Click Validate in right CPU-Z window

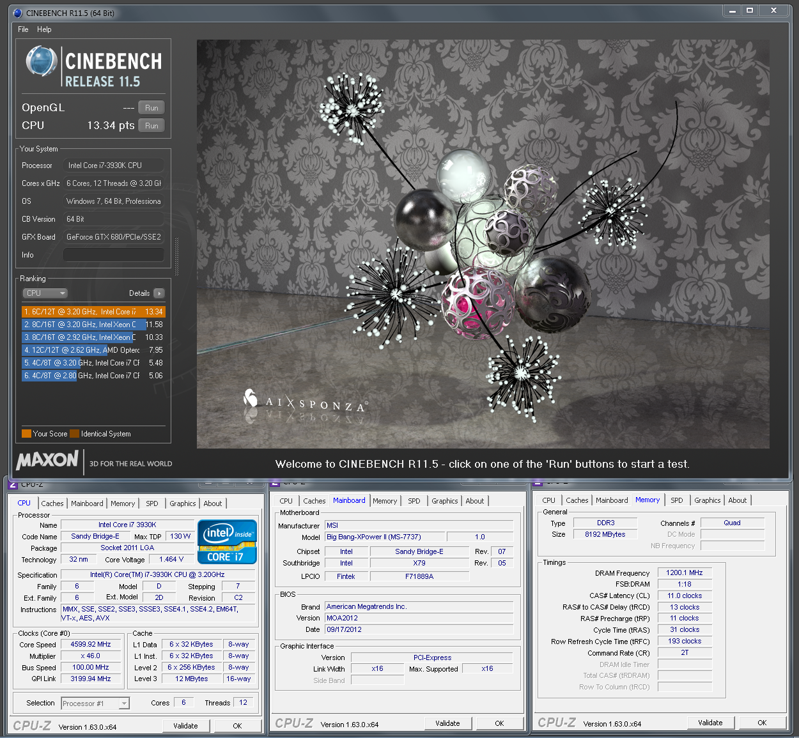pyautogui.click(x=710, y=723)
